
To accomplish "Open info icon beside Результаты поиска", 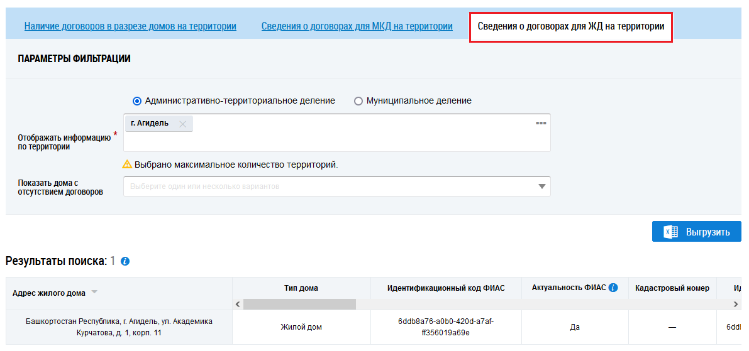I will coord(125,261).
